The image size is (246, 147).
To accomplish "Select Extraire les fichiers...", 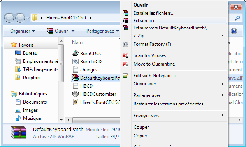I will point(174,13).
